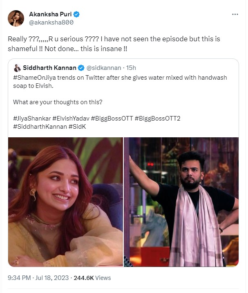Screen dimensions: 248x293
Task: Click Akanksha Puri's profile avatar
Action: (x=16, y=18)
